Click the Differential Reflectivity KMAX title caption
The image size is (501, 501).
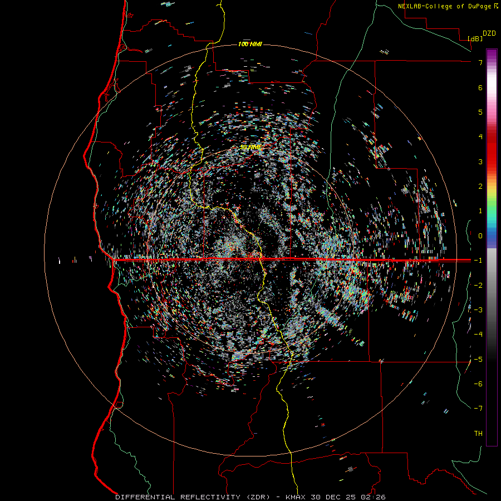pyautogui.click(x=250, y=497)
